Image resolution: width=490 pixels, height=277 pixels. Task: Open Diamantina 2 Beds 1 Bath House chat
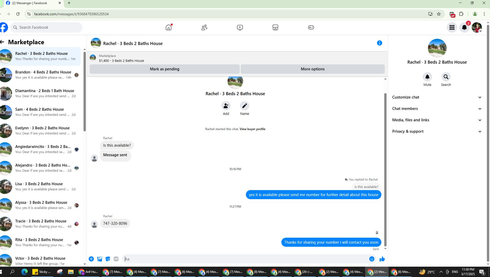(x=40, y=93)
